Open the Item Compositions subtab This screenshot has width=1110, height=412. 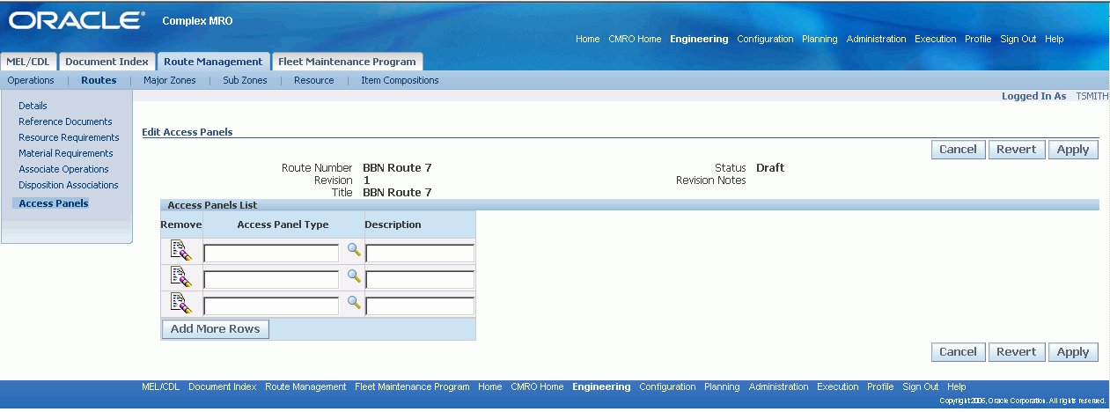point(400,80)
